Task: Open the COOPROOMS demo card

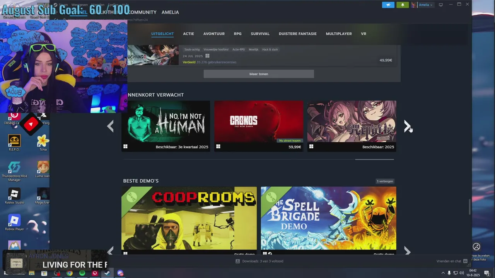Action: (x=189, y=220)
